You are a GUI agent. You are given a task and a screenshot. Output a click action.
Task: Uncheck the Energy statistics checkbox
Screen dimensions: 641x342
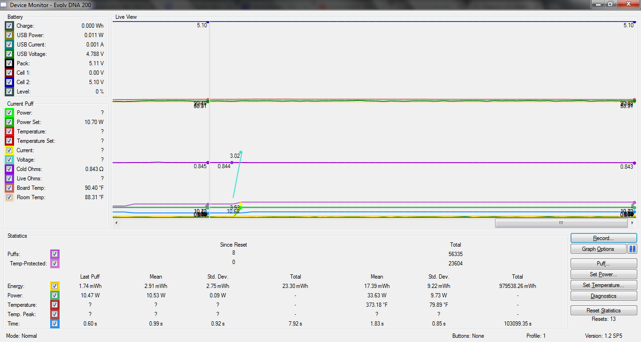(x=55, y=286)
